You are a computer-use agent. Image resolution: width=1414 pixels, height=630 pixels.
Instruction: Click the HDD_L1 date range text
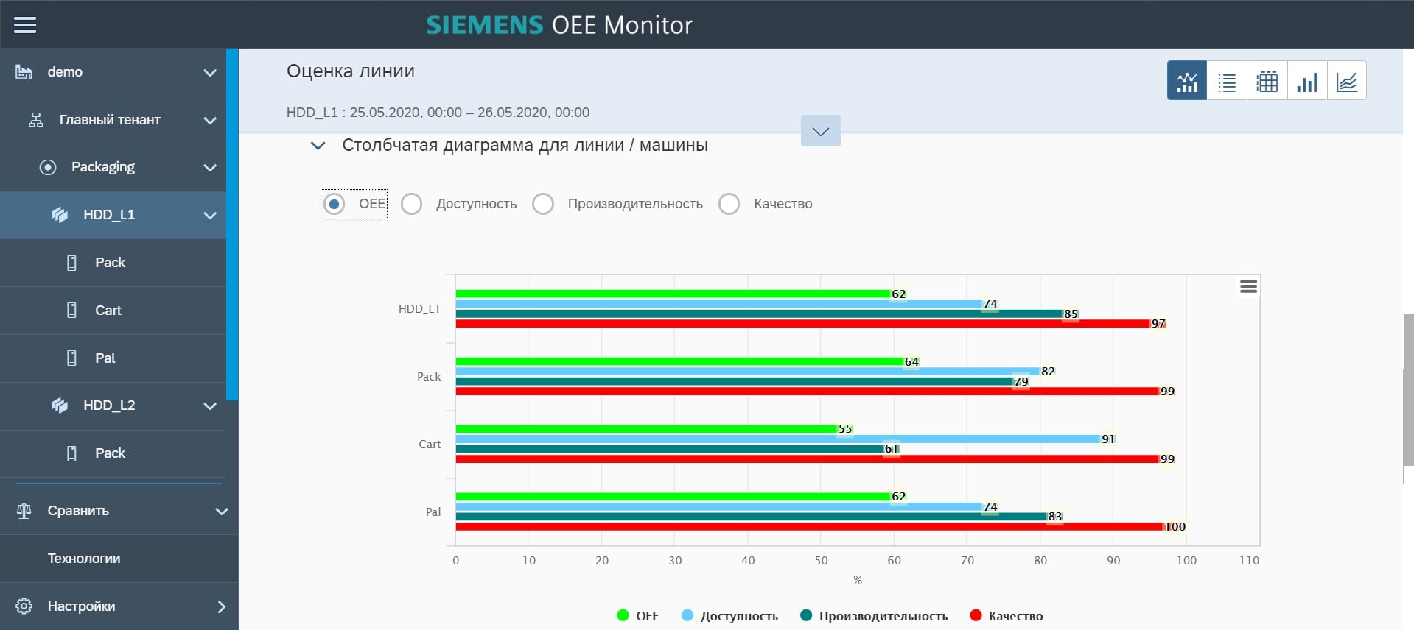click(x=438, y=113)
